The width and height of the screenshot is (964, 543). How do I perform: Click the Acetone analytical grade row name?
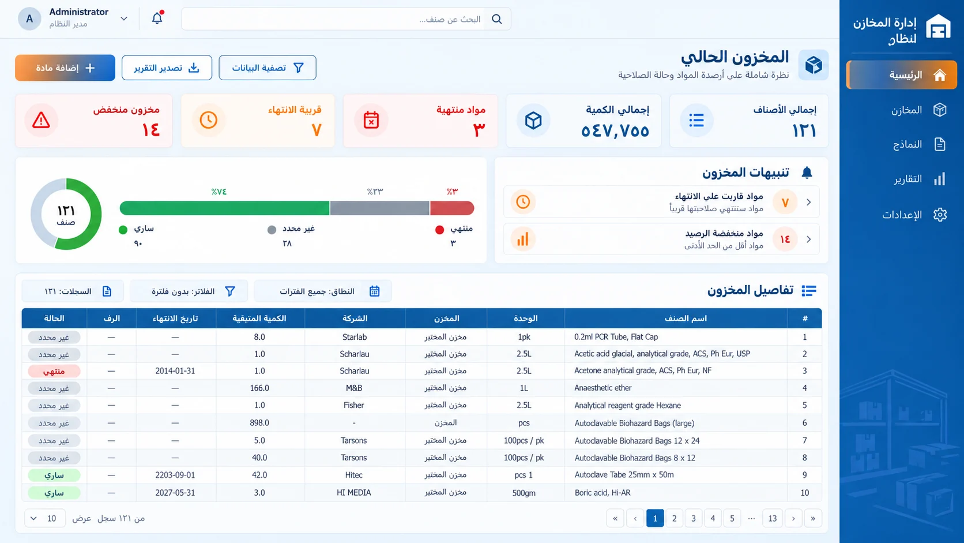coord(643,371)
